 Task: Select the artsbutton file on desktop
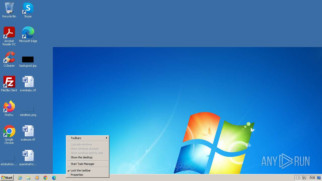(9, 158)
